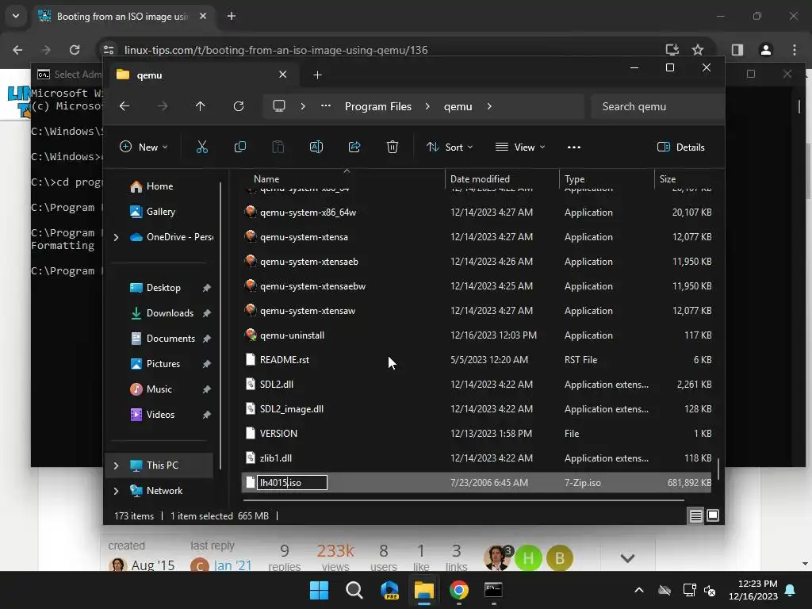The image size is (812, 609).
Task: Open Chrome three-dot menu
Action: (795, 50)
